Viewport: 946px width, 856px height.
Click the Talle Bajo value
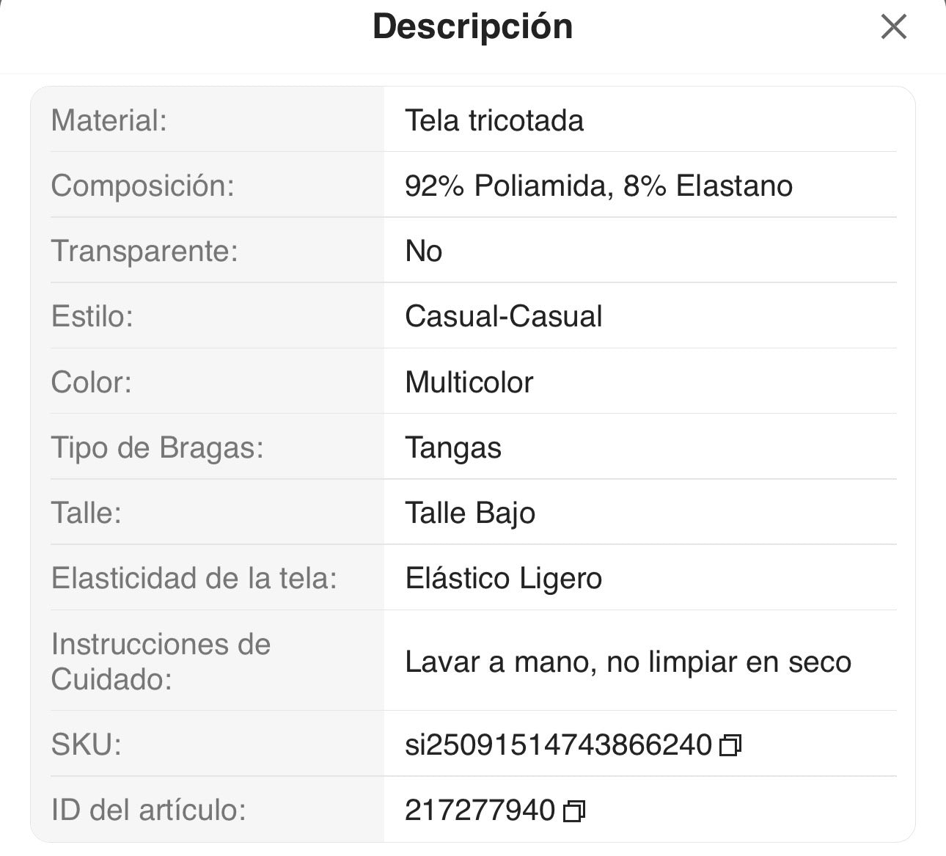[470, 512]
